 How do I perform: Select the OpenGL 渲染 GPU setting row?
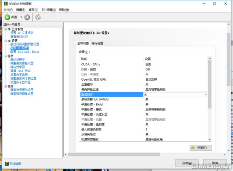coord(144,79)
